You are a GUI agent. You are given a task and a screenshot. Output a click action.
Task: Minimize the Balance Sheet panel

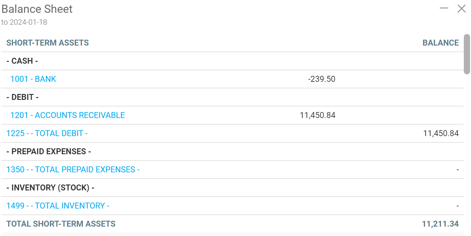click(x=444, y=8)
